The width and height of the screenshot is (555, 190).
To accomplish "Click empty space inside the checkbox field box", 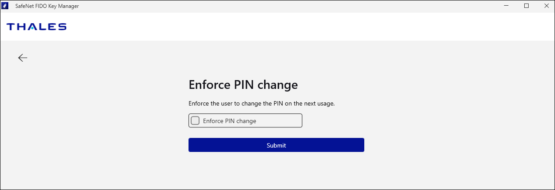I will point(281,121).
